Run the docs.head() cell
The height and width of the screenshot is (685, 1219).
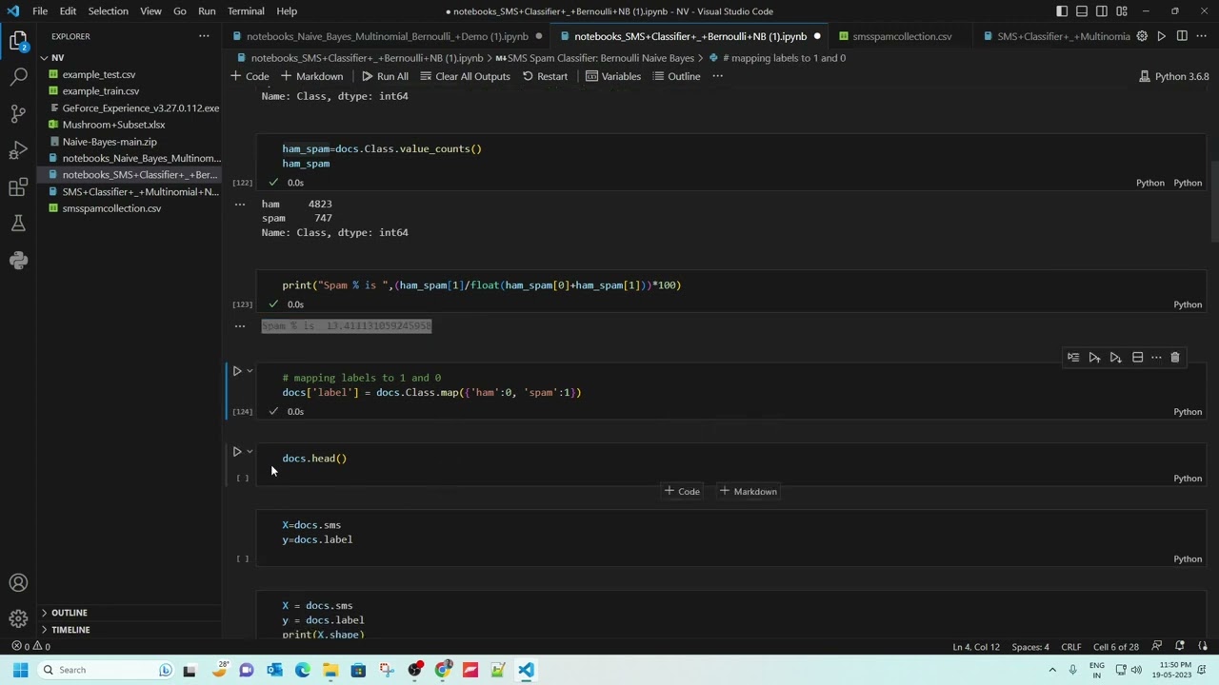[237, 452]
